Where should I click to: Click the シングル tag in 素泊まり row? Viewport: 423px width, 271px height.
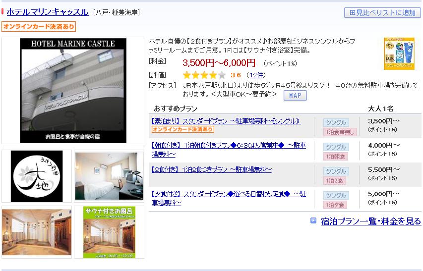(336, 122)
